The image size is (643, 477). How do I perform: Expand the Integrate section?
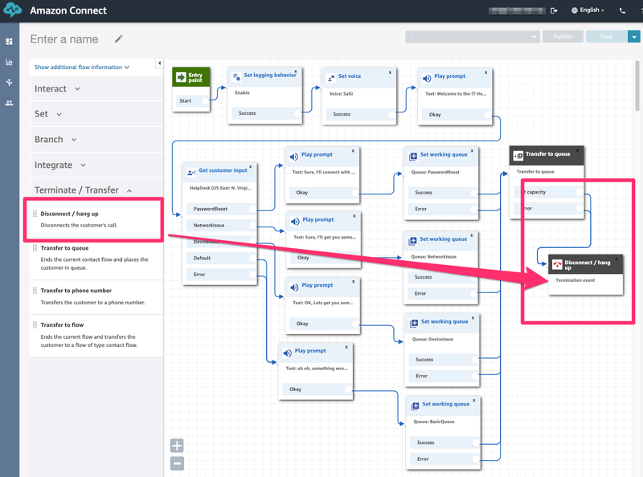pyautogui.click(x=59, y=165)
